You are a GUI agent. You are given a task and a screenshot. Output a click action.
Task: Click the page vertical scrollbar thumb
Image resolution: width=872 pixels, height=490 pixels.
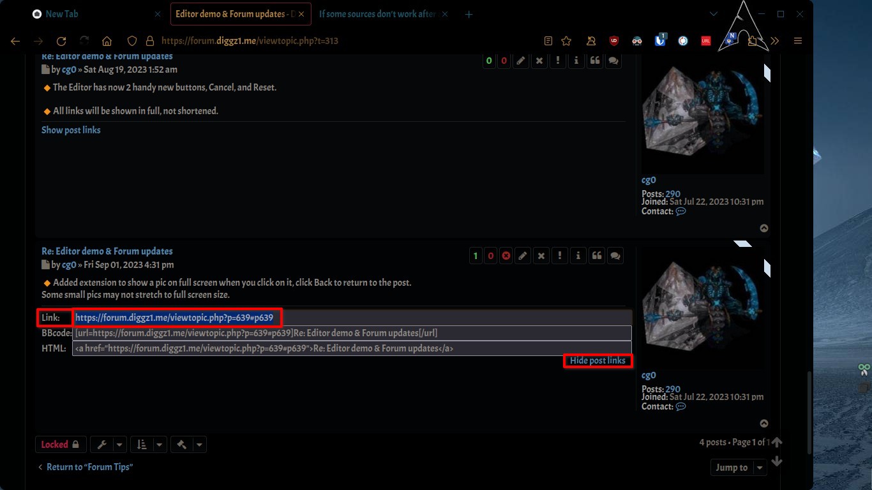point(809,412)
